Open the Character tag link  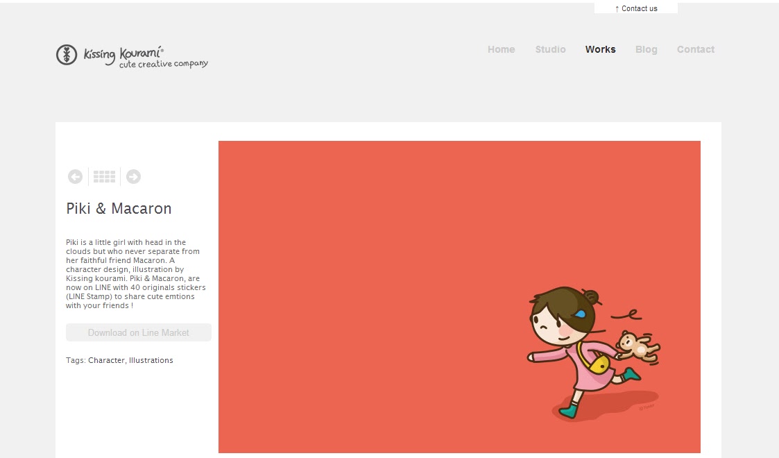(106, 360)
